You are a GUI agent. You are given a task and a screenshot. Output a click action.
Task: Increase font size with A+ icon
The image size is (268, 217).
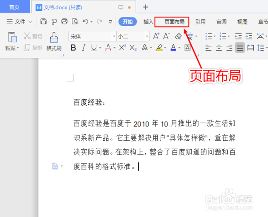(x=156, y=36)
